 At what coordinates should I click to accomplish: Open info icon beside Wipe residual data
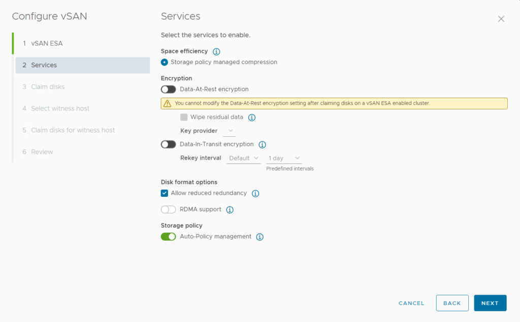252,118
